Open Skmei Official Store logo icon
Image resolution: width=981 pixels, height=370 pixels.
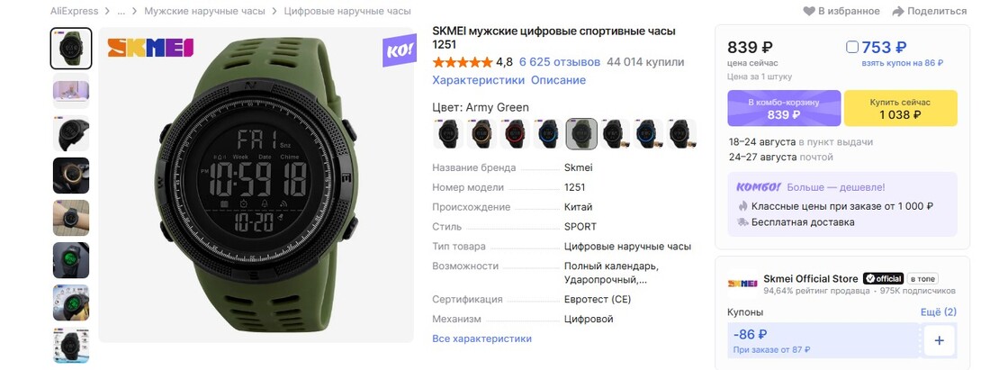click(742, 283)
